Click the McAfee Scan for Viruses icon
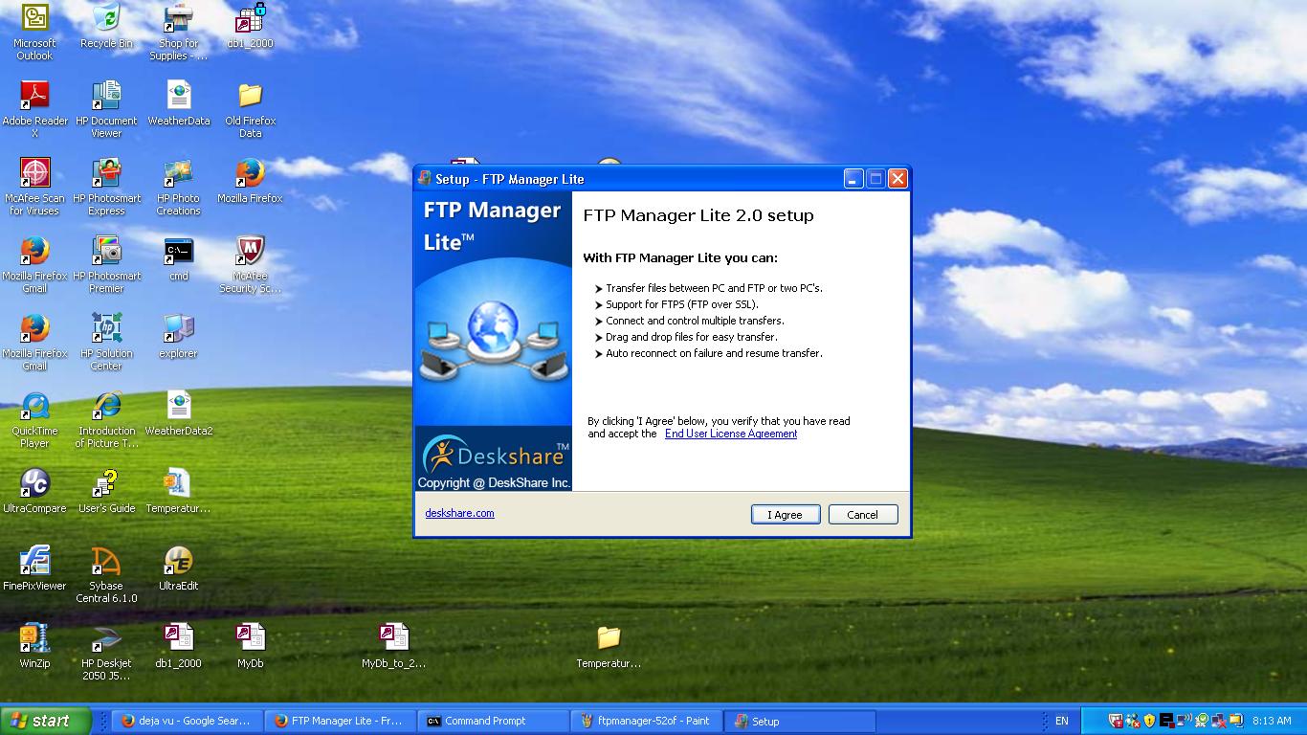This screenshot has width=1307, height=735. (35, 174)
